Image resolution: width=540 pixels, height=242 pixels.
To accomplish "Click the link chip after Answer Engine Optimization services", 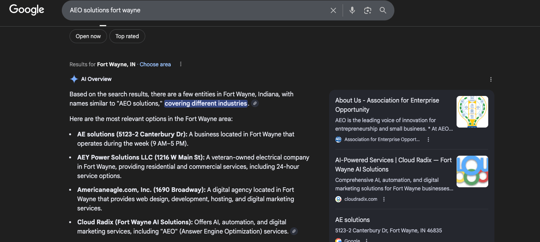I will click(294, 231).
